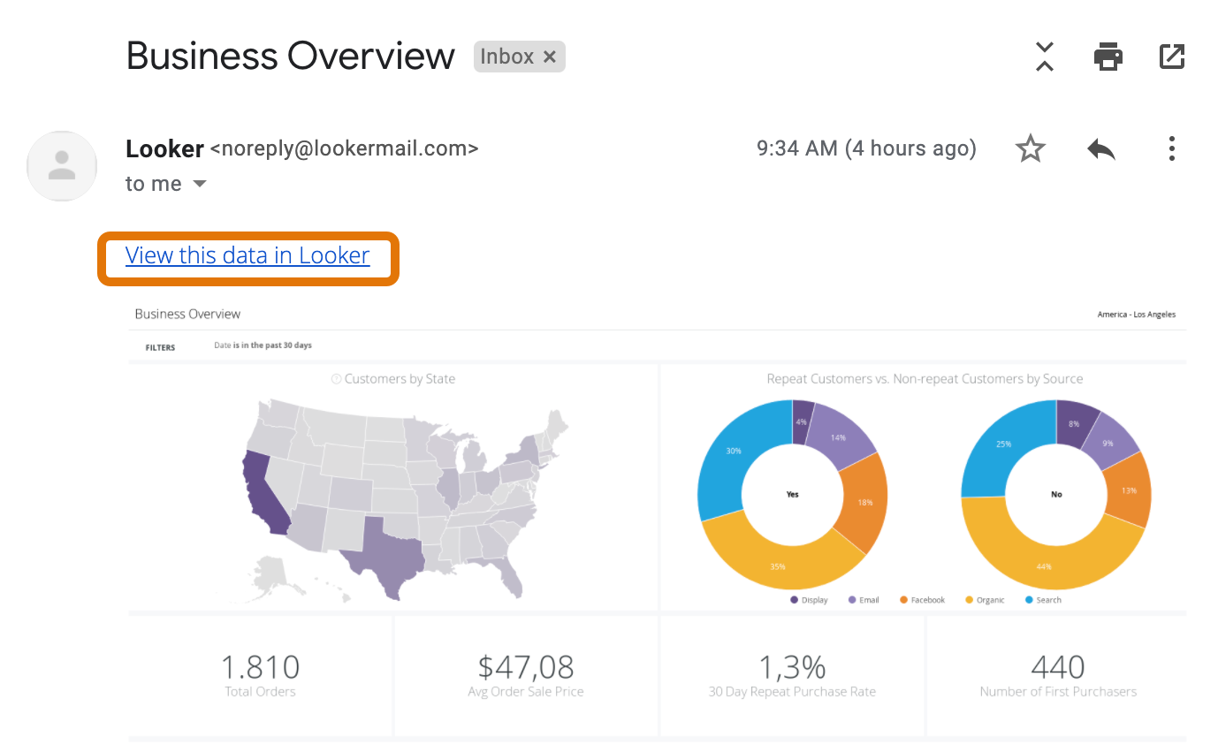Open the email in a new window
Screen dimensions: 1218x744
pos(1171,56)
